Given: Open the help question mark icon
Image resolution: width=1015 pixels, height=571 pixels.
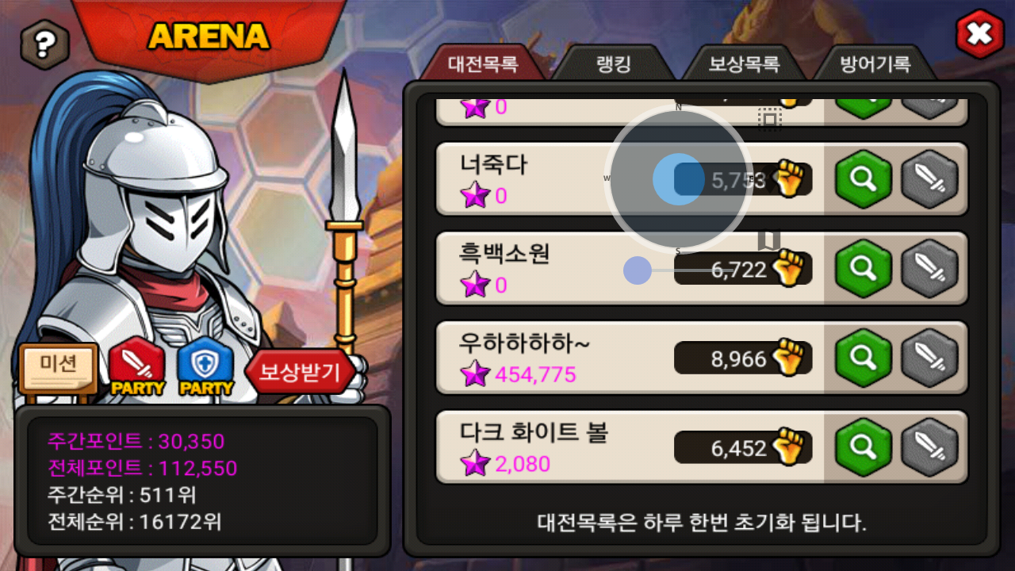Looking at the screenshot, I should pyautogui.click(x=44, y=44).
